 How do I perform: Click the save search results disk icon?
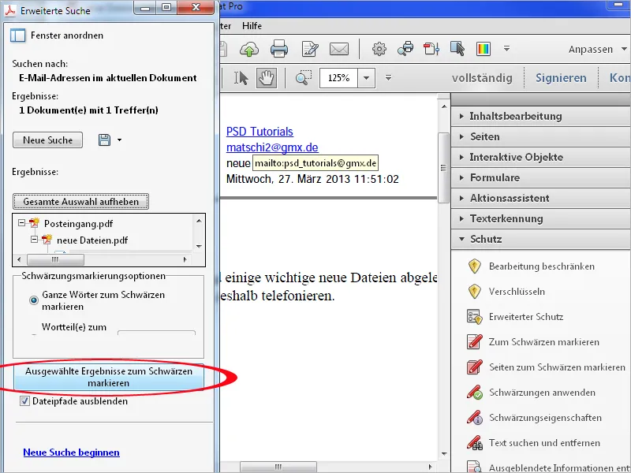[104, 140]
